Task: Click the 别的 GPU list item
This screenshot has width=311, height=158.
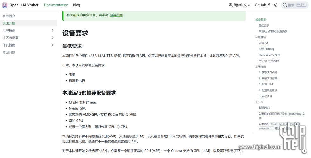Action: pos(76,121)
